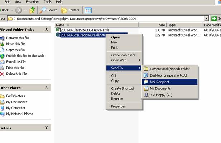221x143 pixels.
Task: Expand the Details panel
Action: pos(47,128)
